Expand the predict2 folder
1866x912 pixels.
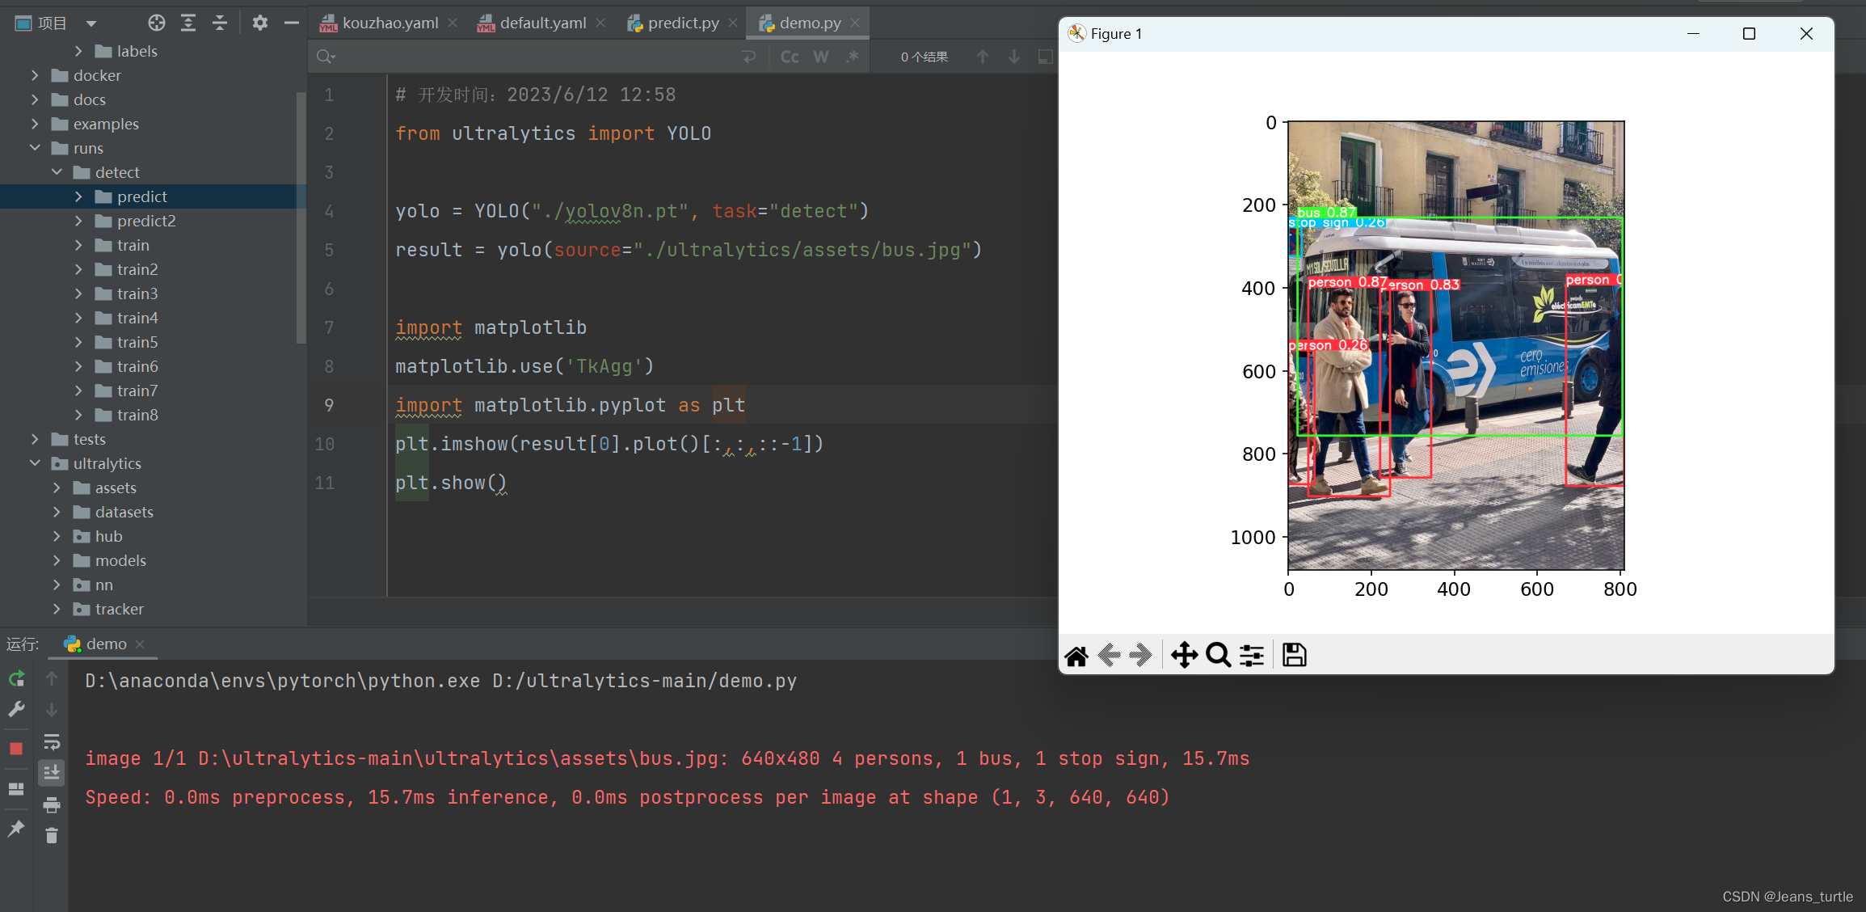click(78, 221)
